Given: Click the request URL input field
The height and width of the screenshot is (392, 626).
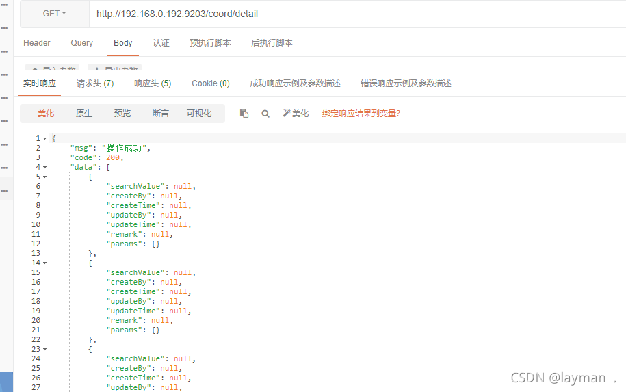Looking at the screenshot, I should (x=358, y=14).
